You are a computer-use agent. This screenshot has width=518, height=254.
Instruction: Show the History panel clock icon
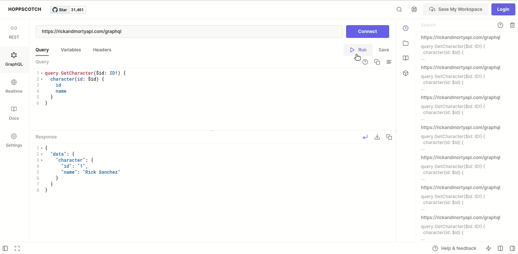(406, 28)
